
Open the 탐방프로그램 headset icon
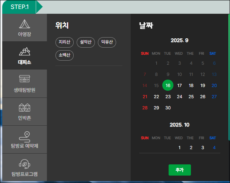coord(25,164)
